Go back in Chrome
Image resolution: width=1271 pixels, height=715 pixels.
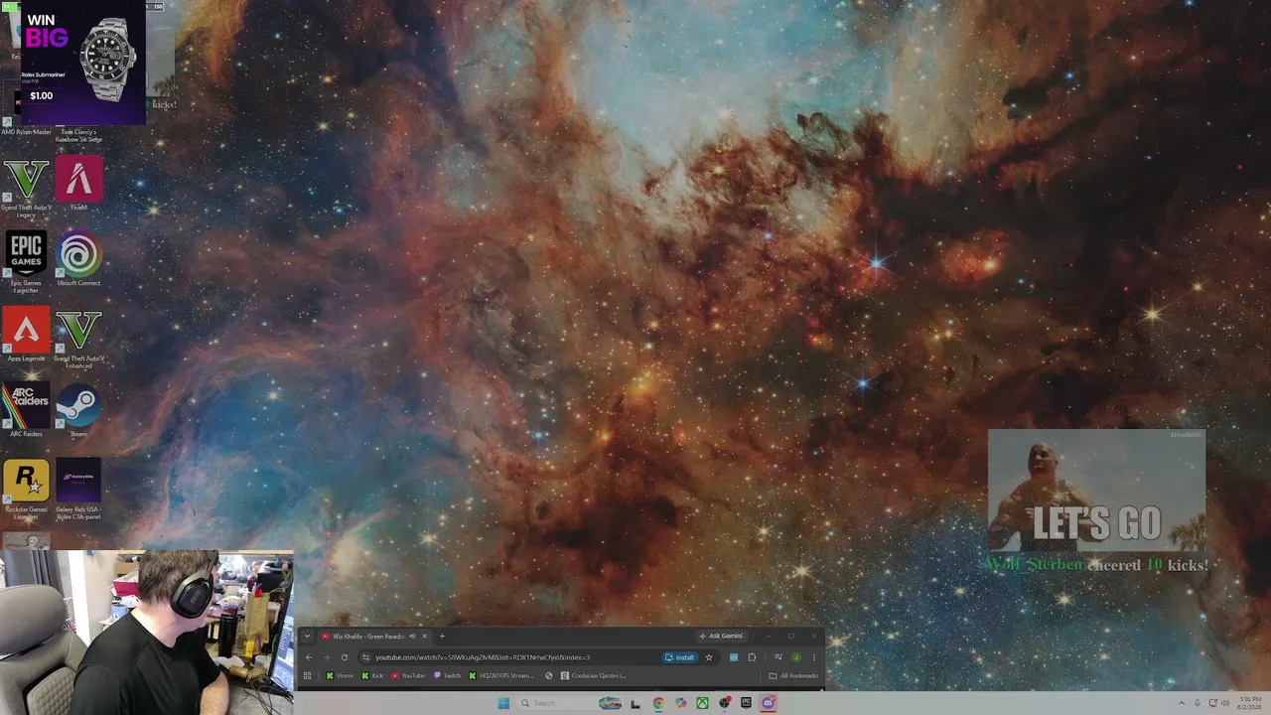point(309,657)
